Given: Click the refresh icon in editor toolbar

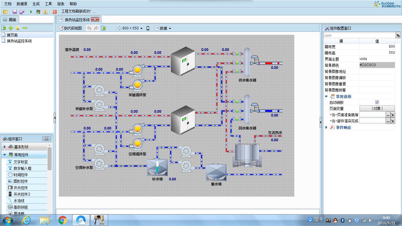Looking at the screenshot, I should [x=104, y=28].
